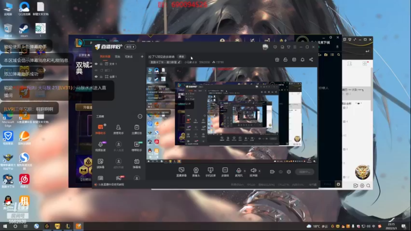This screenshot has width=411, height=231.
Task: Click the taskbar clock
Action: tap(391, 226)
